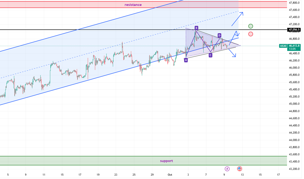The height and width of the screenshot is (179, 304).
Task: Click the Oct label on the date axis
Action: coord(169,175)
